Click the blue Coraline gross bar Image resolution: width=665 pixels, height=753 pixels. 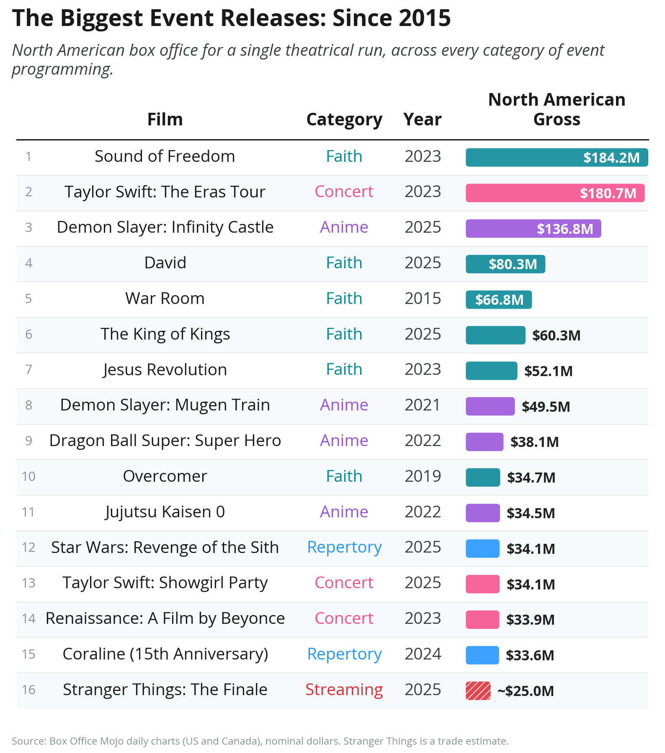click(482, 655)
